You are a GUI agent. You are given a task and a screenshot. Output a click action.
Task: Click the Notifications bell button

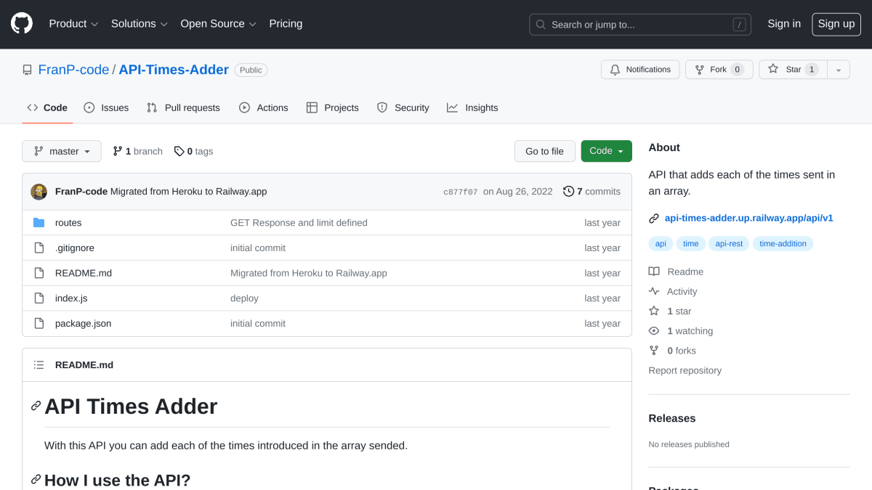coord(640,70)
